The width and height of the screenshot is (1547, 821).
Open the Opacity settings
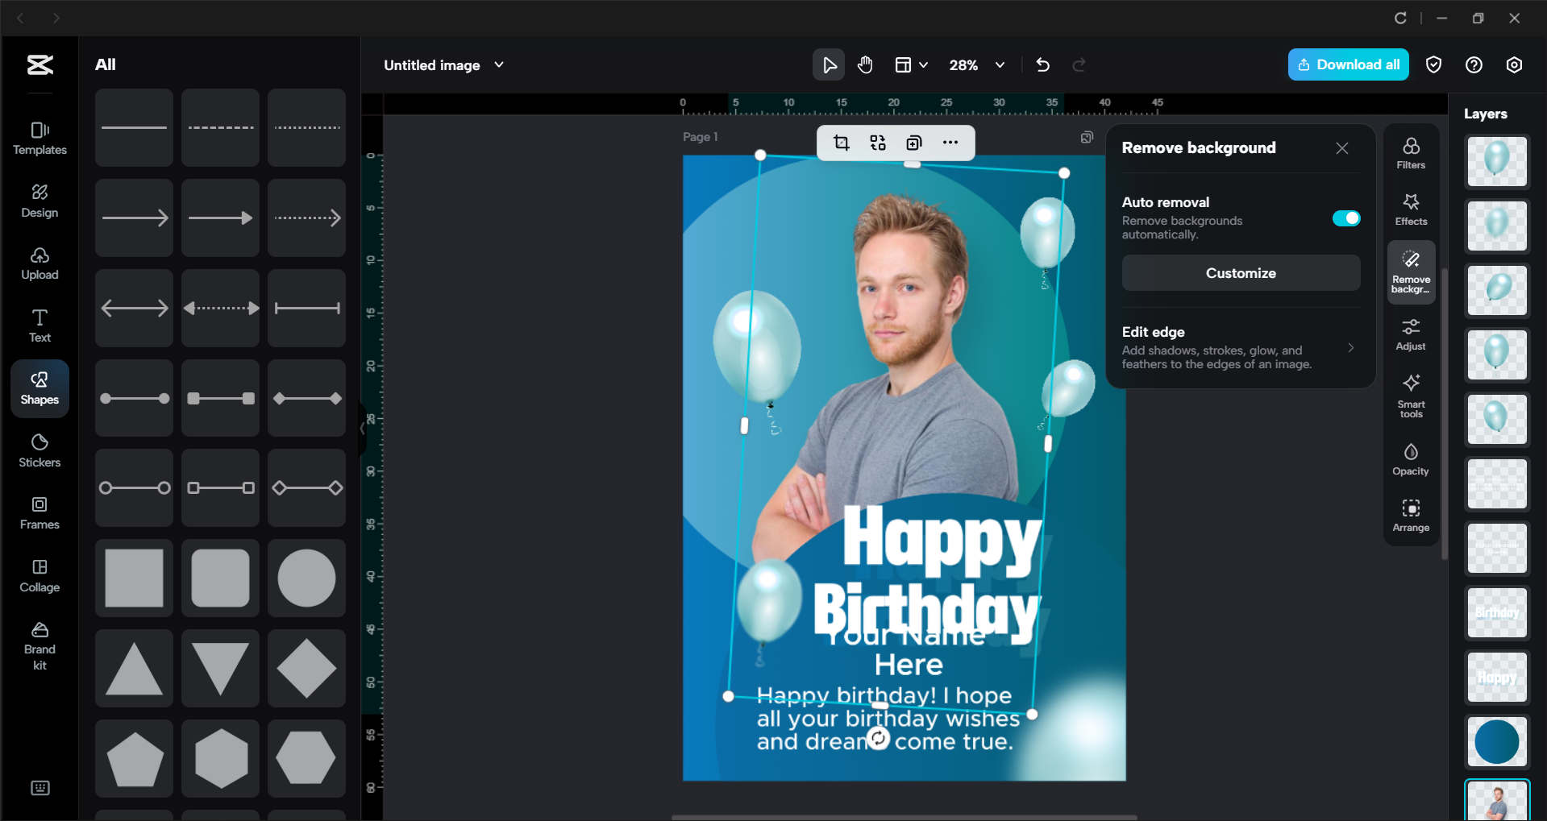[1410, 458]
